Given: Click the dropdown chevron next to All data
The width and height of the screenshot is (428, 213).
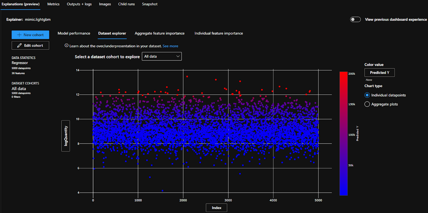Looking at the screenshot, I should pos(178,56).
